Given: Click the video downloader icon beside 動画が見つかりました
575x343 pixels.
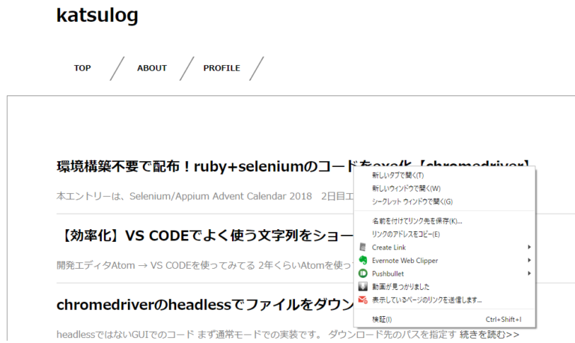Looking at the screenshot, I should [362, 287].
